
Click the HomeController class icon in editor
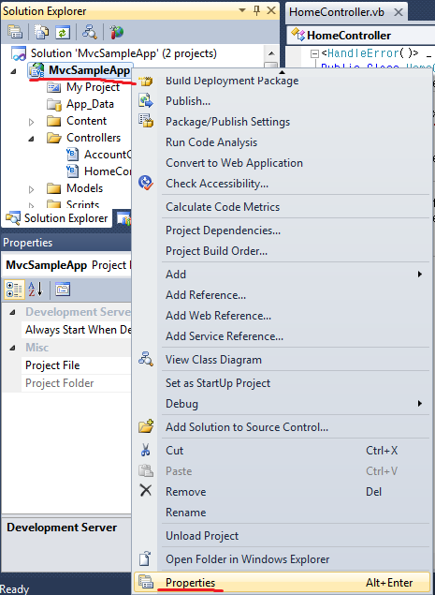click(297, 36)
